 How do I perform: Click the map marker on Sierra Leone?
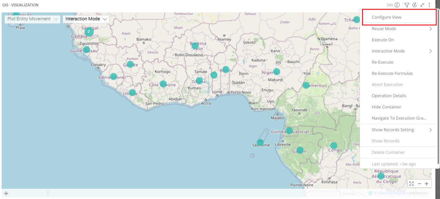tap(114, 77)
